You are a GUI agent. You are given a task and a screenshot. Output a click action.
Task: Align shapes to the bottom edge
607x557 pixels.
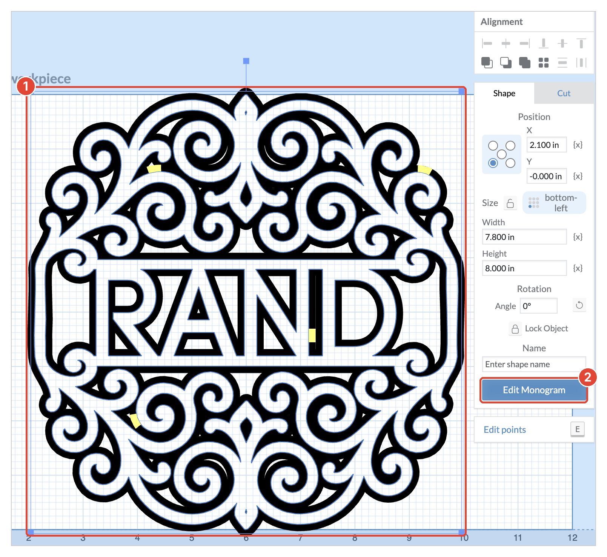(544, 43)
